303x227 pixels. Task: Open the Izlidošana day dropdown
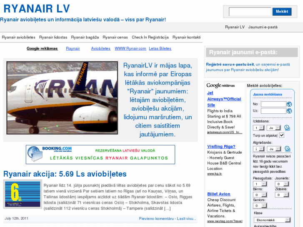click(259, 128)
